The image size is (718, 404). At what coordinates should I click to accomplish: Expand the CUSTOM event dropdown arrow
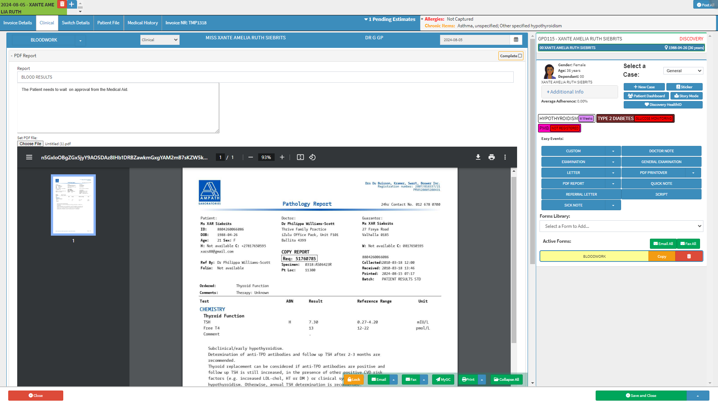(613, 151)
